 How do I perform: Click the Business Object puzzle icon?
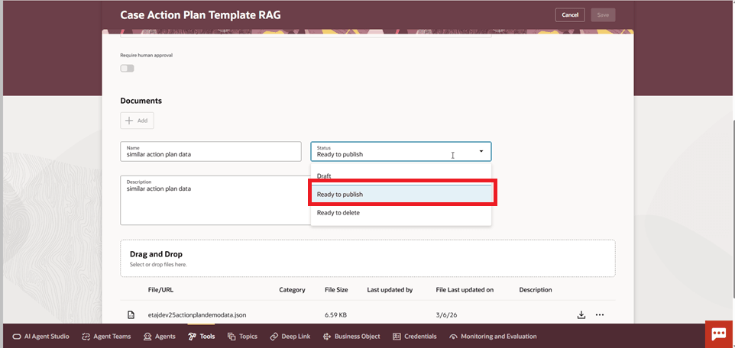[327, 337]
